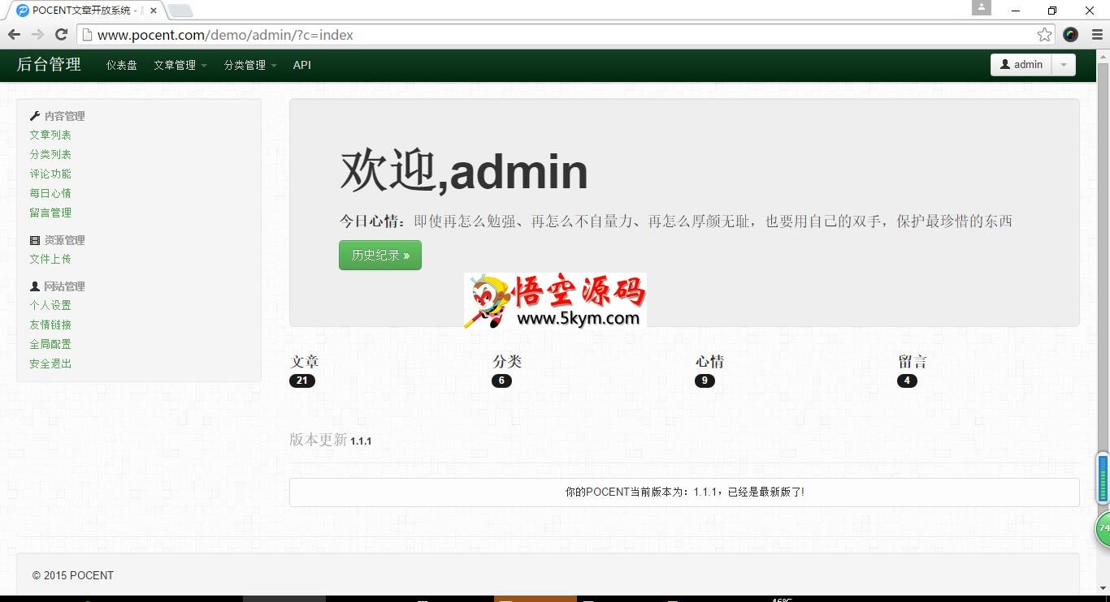Image resolution: width=1110 pixels, height=602 pixels.
Task: Click the 网站管理 sidebar section header
Action: coord(57,286)
